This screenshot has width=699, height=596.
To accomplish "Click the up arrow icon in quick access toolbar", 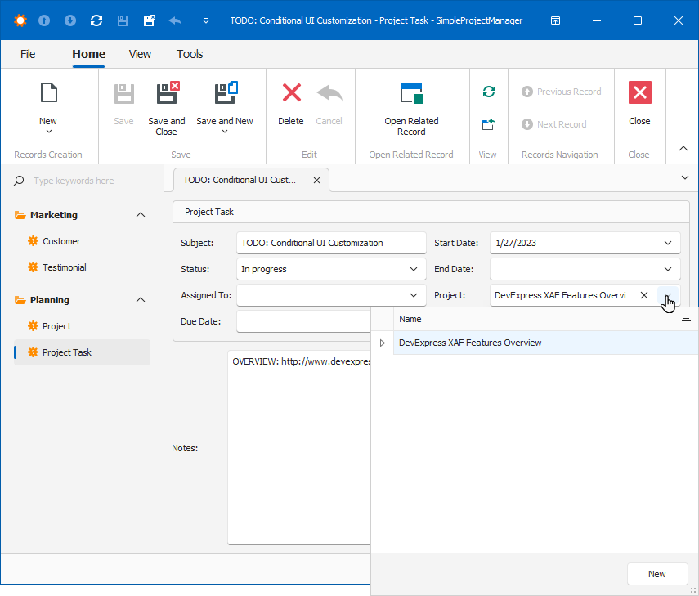I will pyautogui.click(x=44, y=20).
